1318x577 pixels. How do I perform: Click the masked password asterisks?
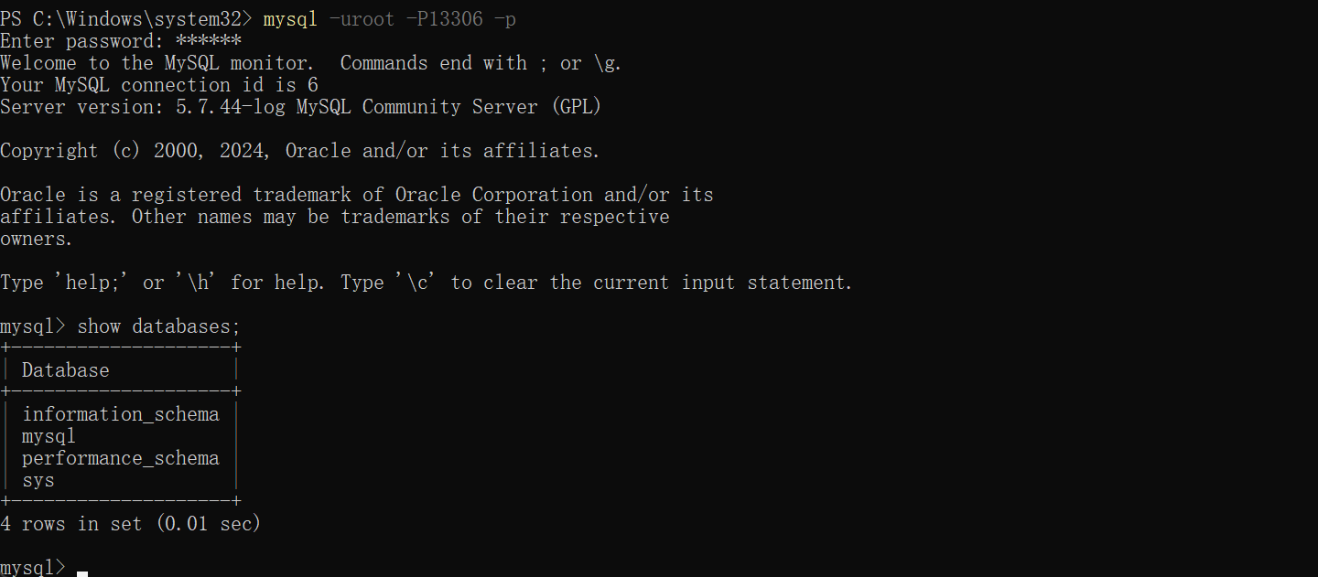(209, 41)
